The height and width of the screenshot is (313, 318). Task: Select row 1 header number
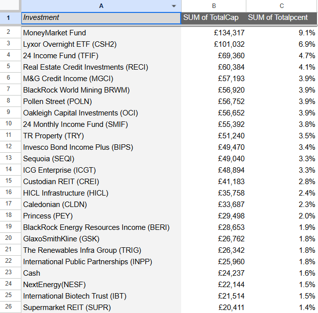click(x=10, y=18)
